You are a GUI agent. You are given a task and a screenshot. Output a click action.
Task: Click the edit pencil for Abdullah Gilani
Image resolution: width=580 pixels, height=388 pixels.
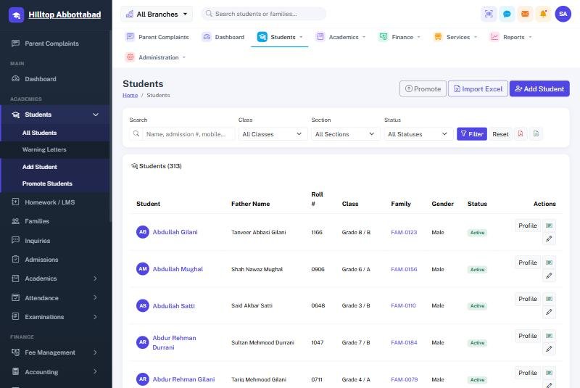(x=549, y=239)
